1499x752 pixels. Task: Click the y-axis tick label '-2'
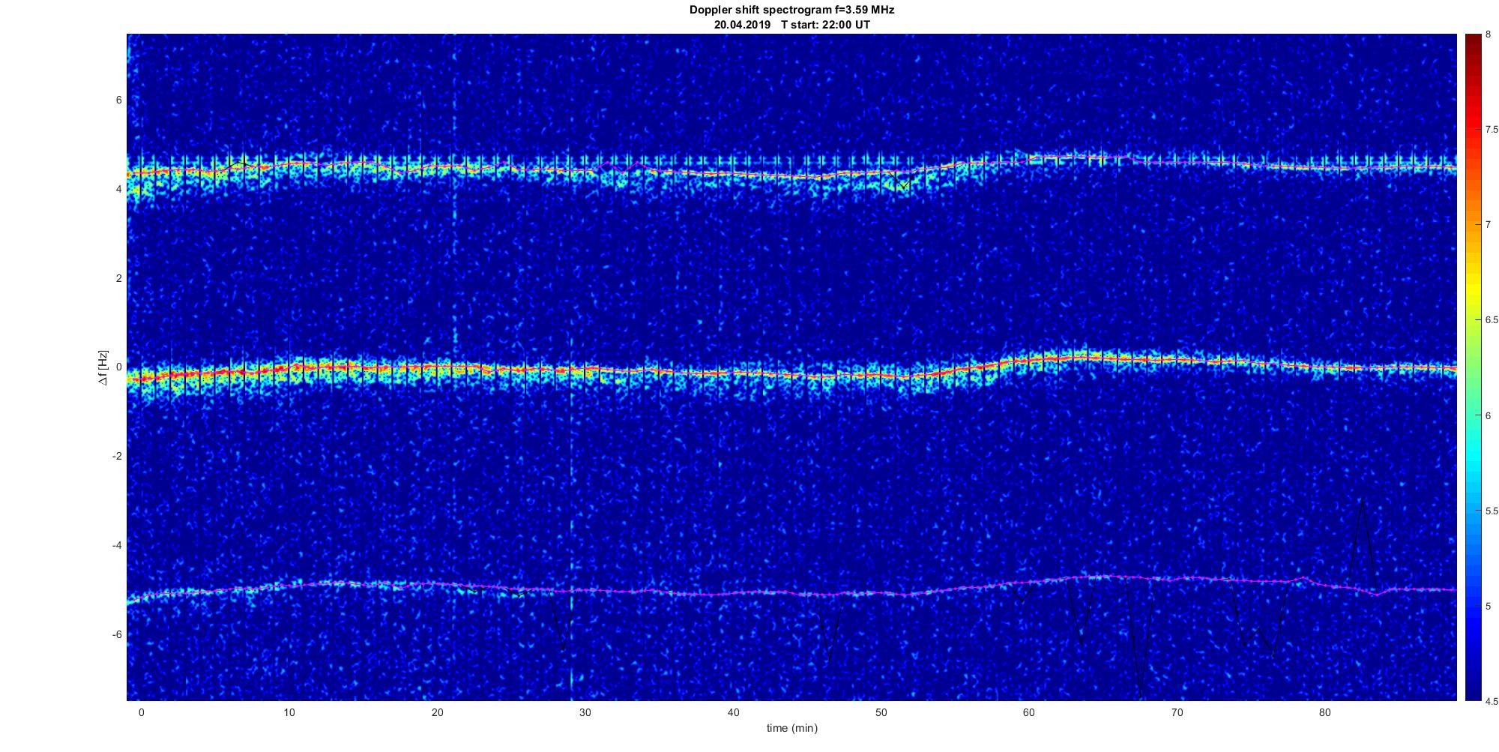point(117,456)
